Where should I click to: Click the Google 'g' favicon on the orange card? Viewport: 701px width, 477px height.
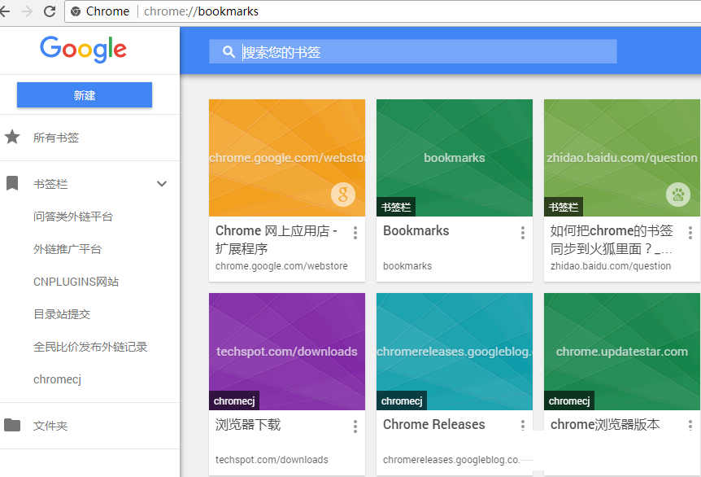pyautogui.click(x=343, y=195)
